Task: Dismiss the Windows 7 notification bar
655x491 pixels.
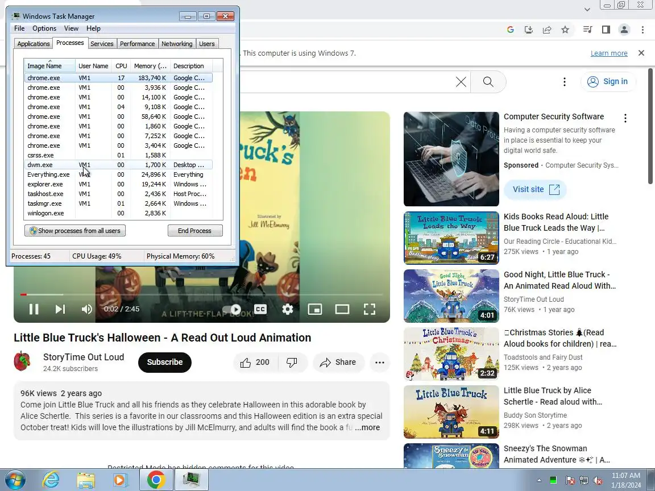Action: click(x=641, y=53)
